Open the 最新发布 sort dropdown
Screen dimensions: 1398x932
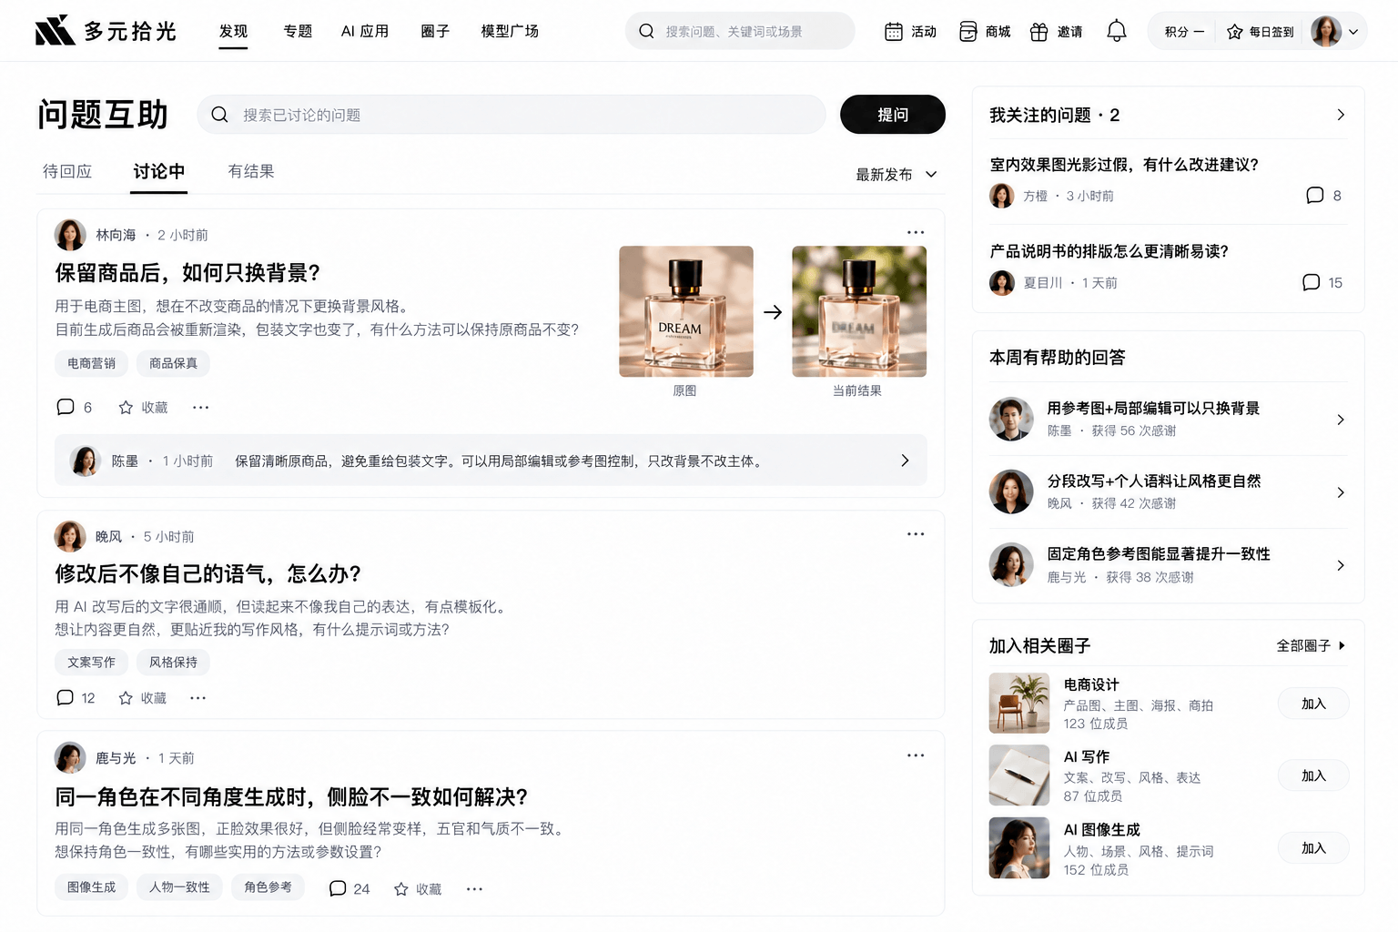pos(896,174)
